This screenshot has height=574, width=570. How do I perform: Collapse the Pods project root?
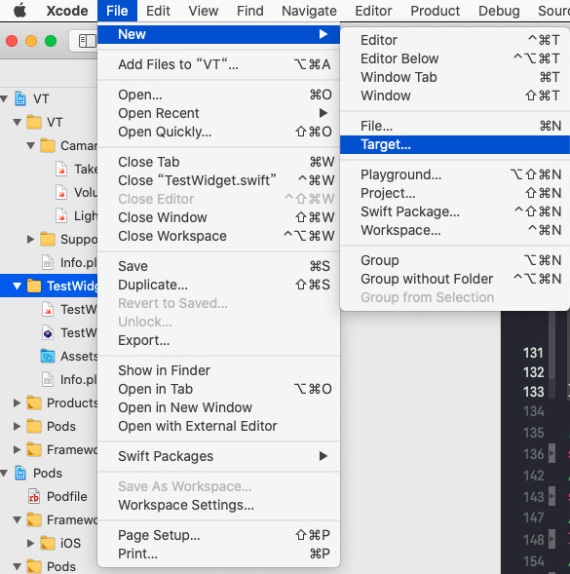(x=4, y=473)
